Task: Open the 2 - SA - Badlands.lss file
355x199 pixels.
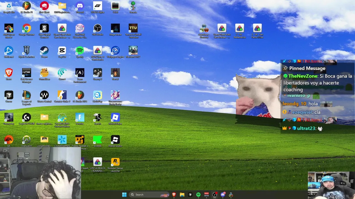Action: coord(240,31)
